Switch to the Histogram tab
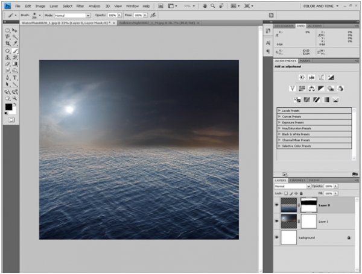The image size is (362, 274). point(284,26)
